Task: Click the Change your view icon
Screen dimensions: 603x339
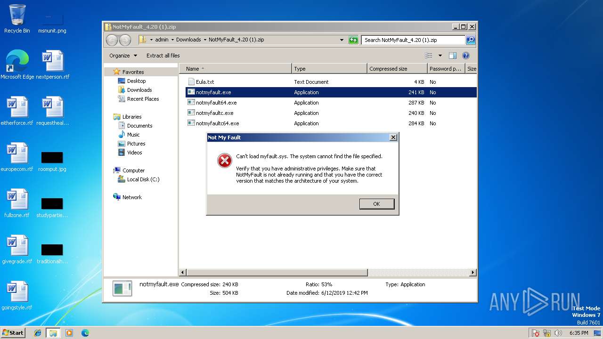Action: pos(428,56)
